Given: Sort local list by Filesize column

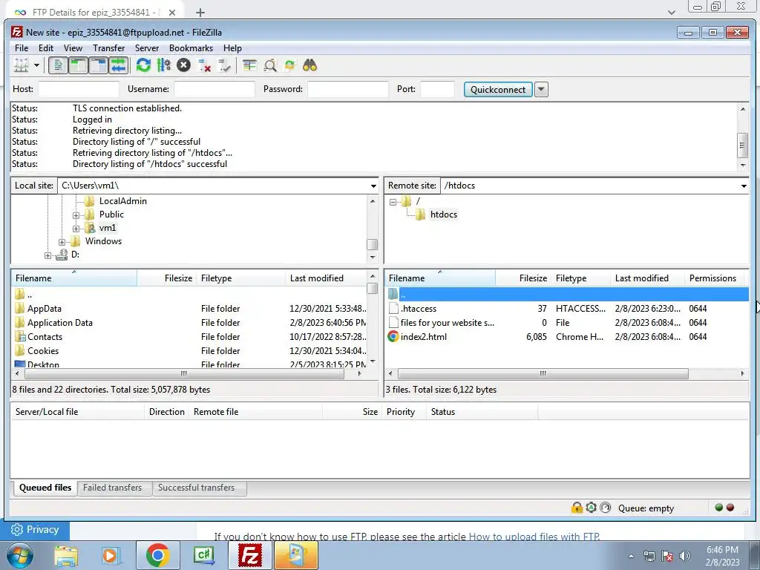Looking at the screenshot, I should (166, 278).
